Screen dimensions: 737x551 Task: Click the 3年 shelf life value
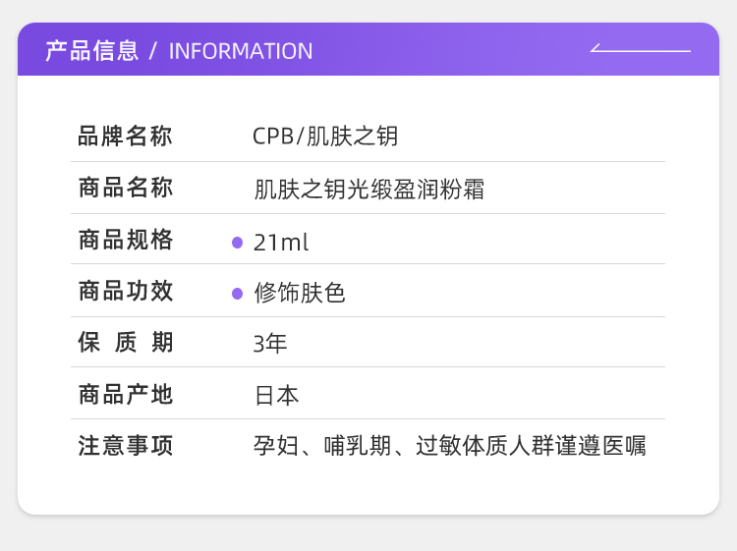pyautogui.click(x=270, y=344)
